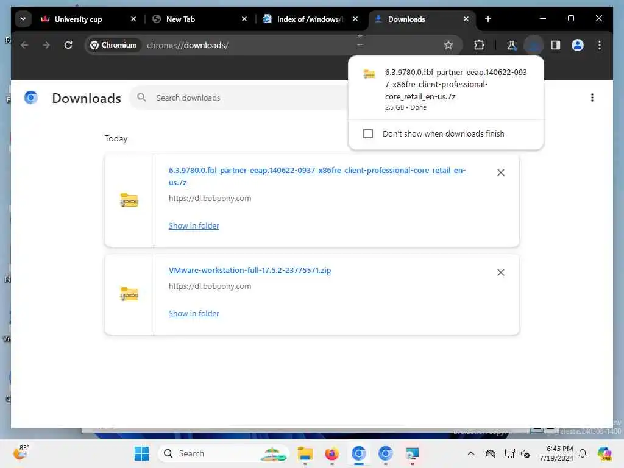
Task: Switch to the New Tab tab
Action: coord(180,19)
